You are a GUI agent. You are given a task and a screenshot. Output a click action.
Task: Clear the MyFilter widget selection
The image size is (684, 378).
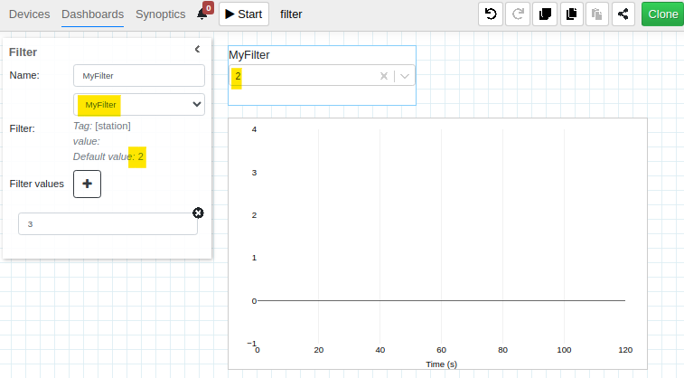coord(384,76)
